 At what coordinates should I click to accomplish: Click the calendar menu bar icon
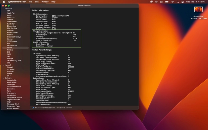(x=161, y=2)
